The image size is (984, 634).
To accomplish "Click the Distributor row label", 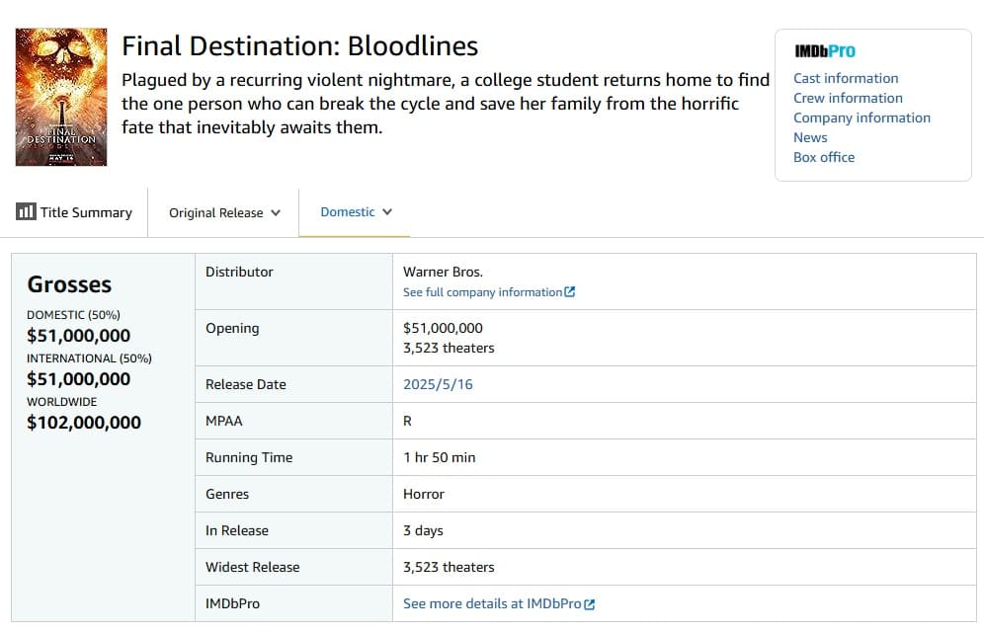I will 240,273.
